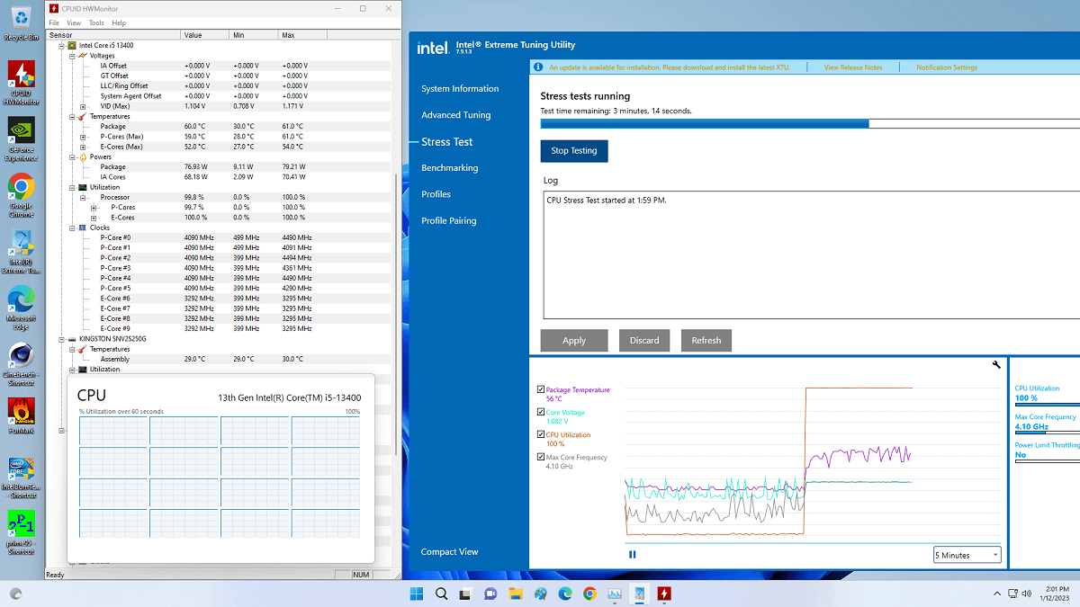
Task: Open the Paint app on the taskbar
Action: point(541,594)
